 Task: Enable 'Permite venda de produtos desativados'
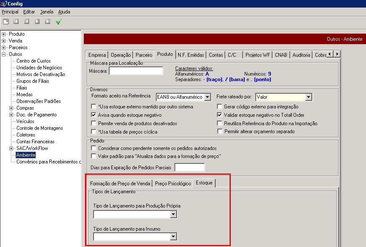pyautogui.click(x=94, y=123)
